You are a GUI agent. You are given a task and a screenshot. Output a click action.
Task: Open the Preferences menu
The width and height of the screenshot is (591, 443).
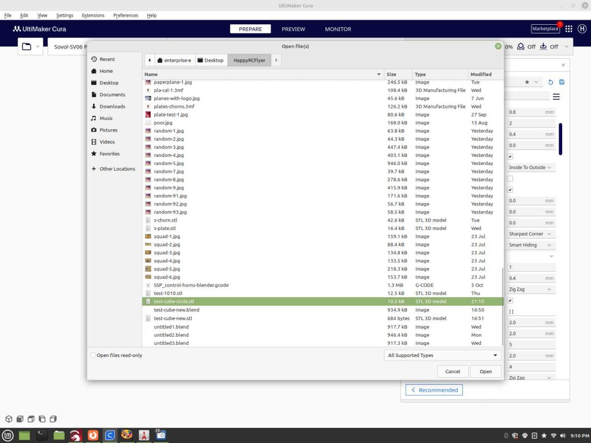coord(125,16)
